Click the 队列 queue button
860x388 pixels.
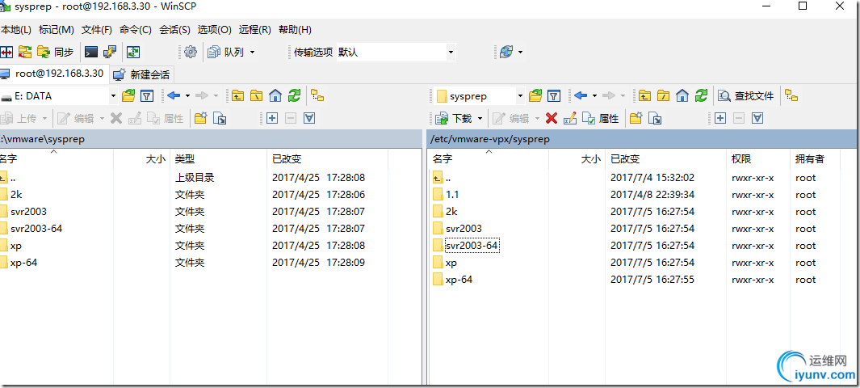[x=226, y=52]
